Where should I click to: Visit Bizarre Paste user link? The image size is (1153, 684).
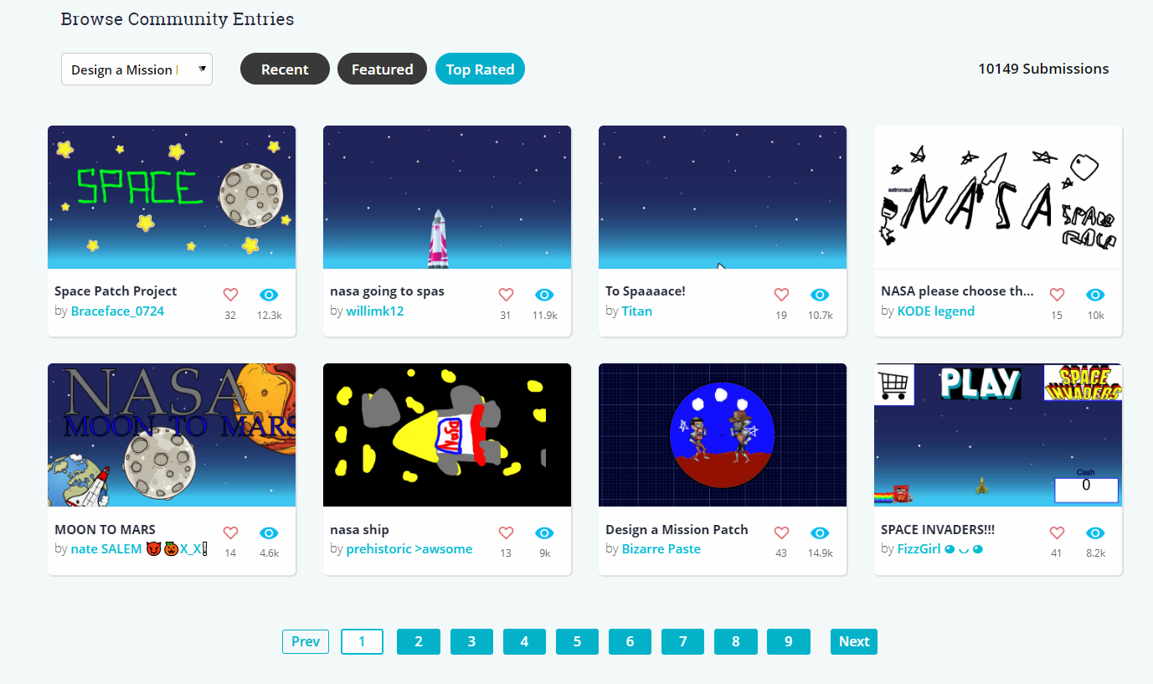pyautogui.click(x=661, y=549)
